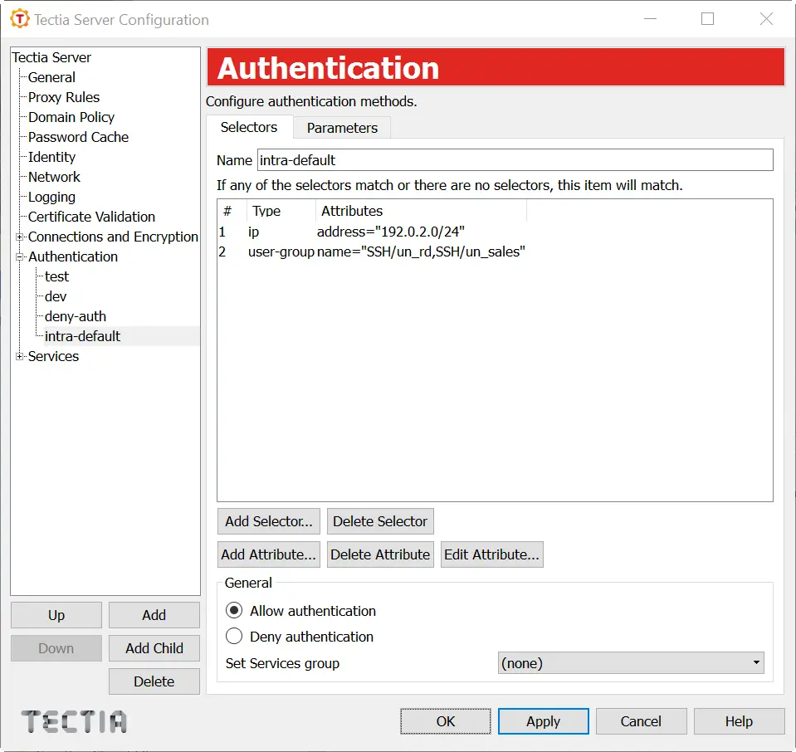Click the Delete Selector button
Image resolution: width=796 pixels, height=752 pixels.
[x=379, y=521]
